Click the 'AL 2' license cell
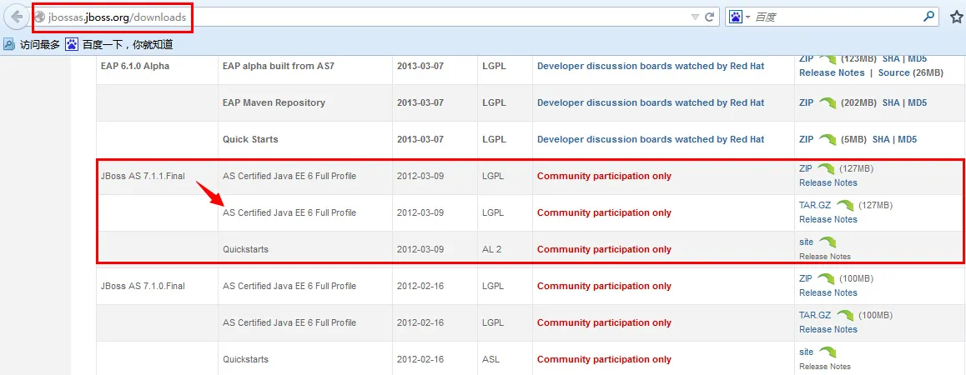 [x=492, y=250]
